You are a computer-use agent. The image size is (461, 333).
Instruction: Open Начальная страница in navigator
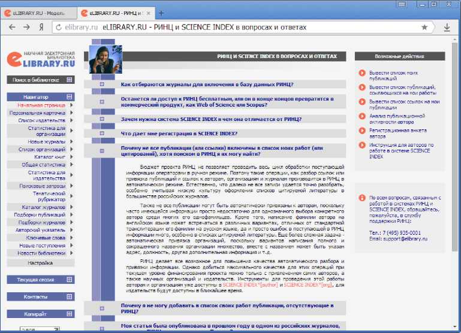coord(41,105)
